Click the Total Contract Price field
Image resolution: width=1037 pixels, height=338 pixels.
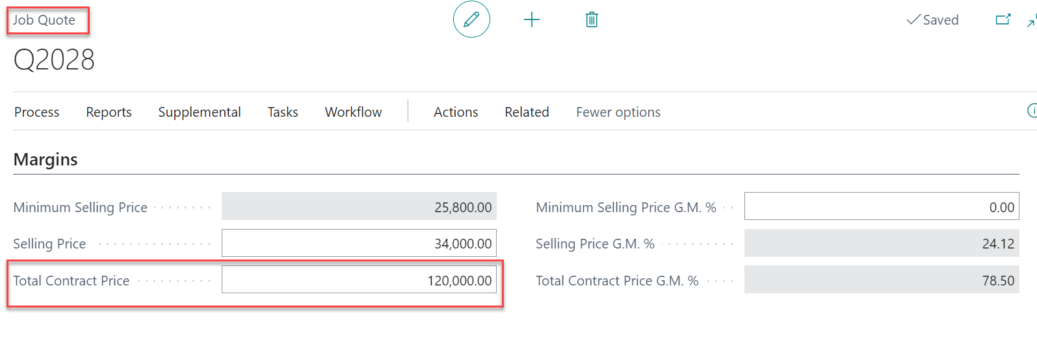(359, 280)
